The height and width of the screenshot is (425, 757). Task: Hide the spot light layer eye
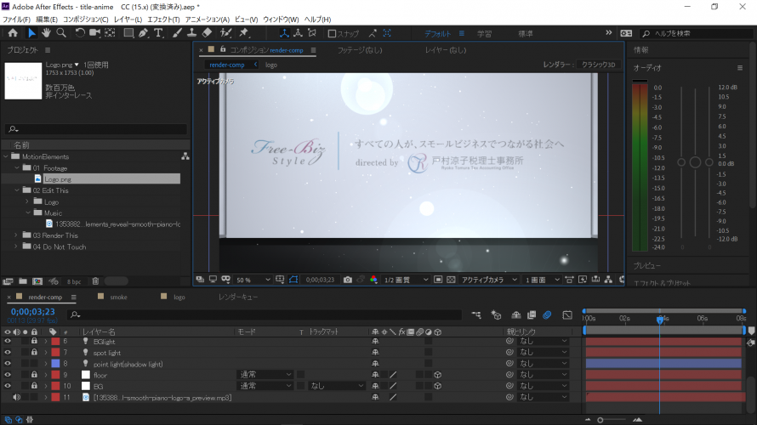[8, 353]
